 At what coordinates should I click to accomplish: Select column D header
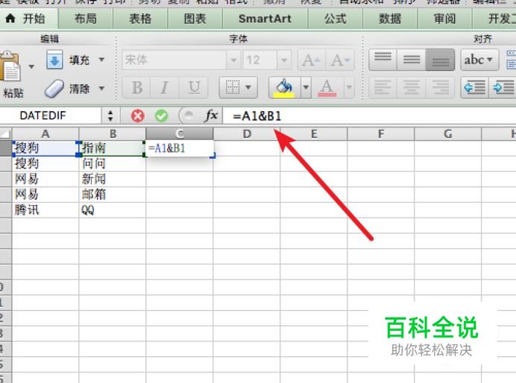[x=247, y=134]
